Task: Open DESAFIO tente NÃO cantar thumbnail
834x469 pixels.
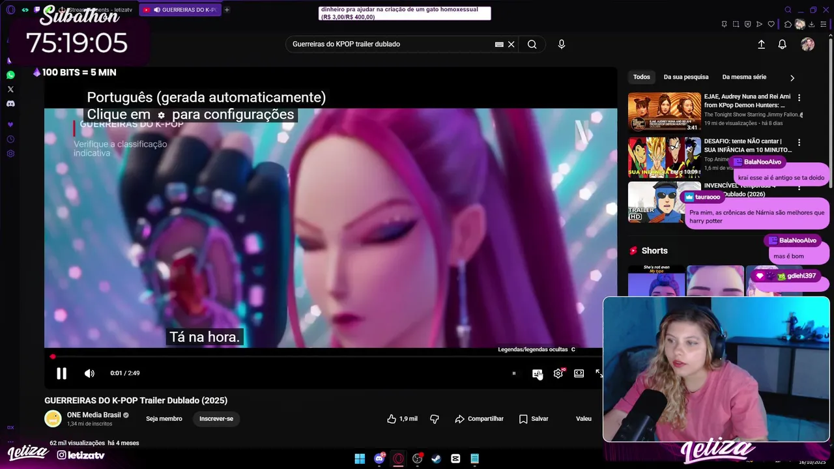Action: click(x=665, y=157)
